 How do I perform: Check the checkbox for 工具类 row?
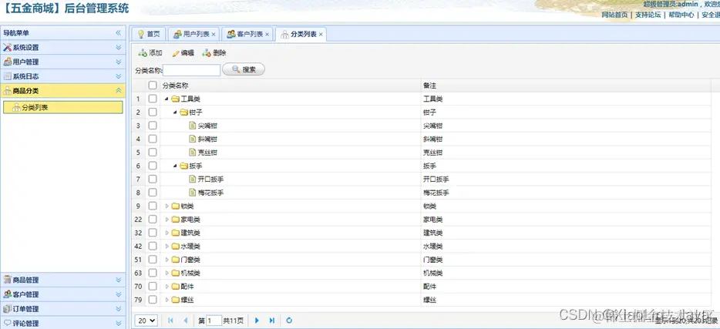153,99
